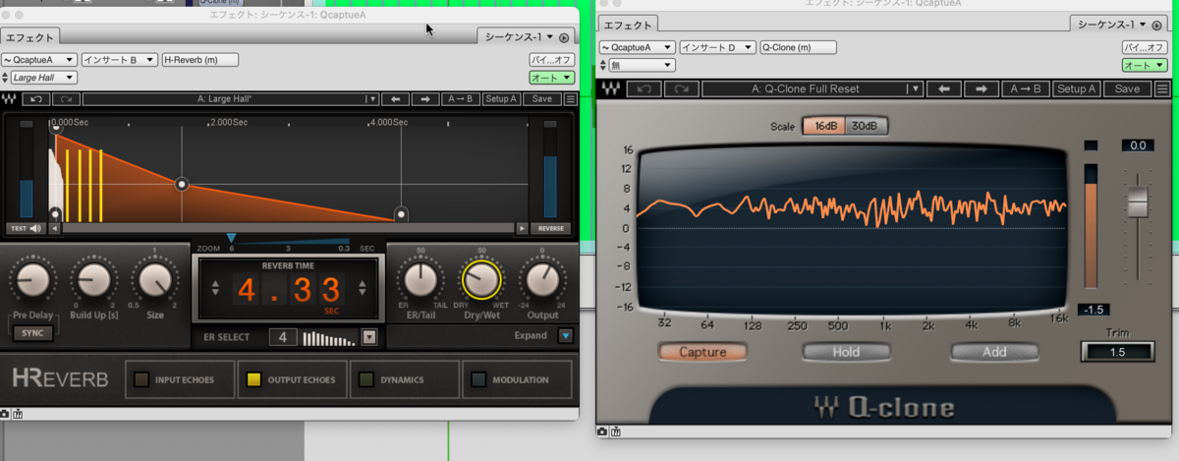Open the オート automation dropdown in H-Reverb window
The height and width of the screenshot is (461, 1179).
tap(553, 77)
